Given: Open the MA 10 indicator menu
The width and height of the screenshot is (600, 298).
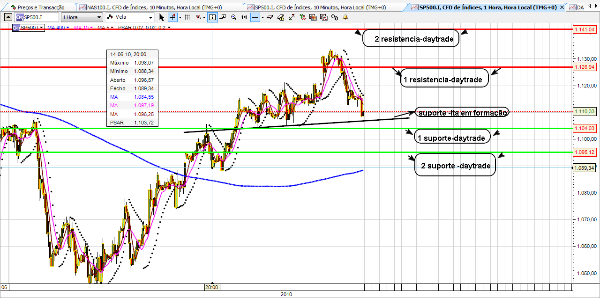Looking at the screenshot, I should [82, 28].
